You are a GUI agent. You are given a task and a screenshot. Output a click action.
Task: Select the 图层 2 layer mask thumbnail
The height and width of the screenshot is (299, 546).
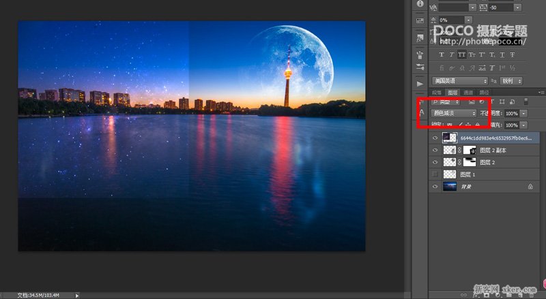(470, 162)
